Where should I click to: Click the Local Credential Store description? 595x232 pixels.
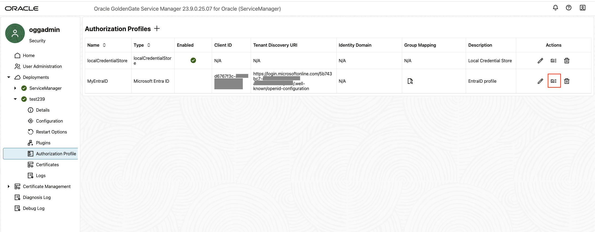point(490,61)
